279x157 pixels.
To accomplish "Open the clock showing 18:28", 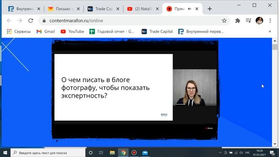I will tap(259, 153).
